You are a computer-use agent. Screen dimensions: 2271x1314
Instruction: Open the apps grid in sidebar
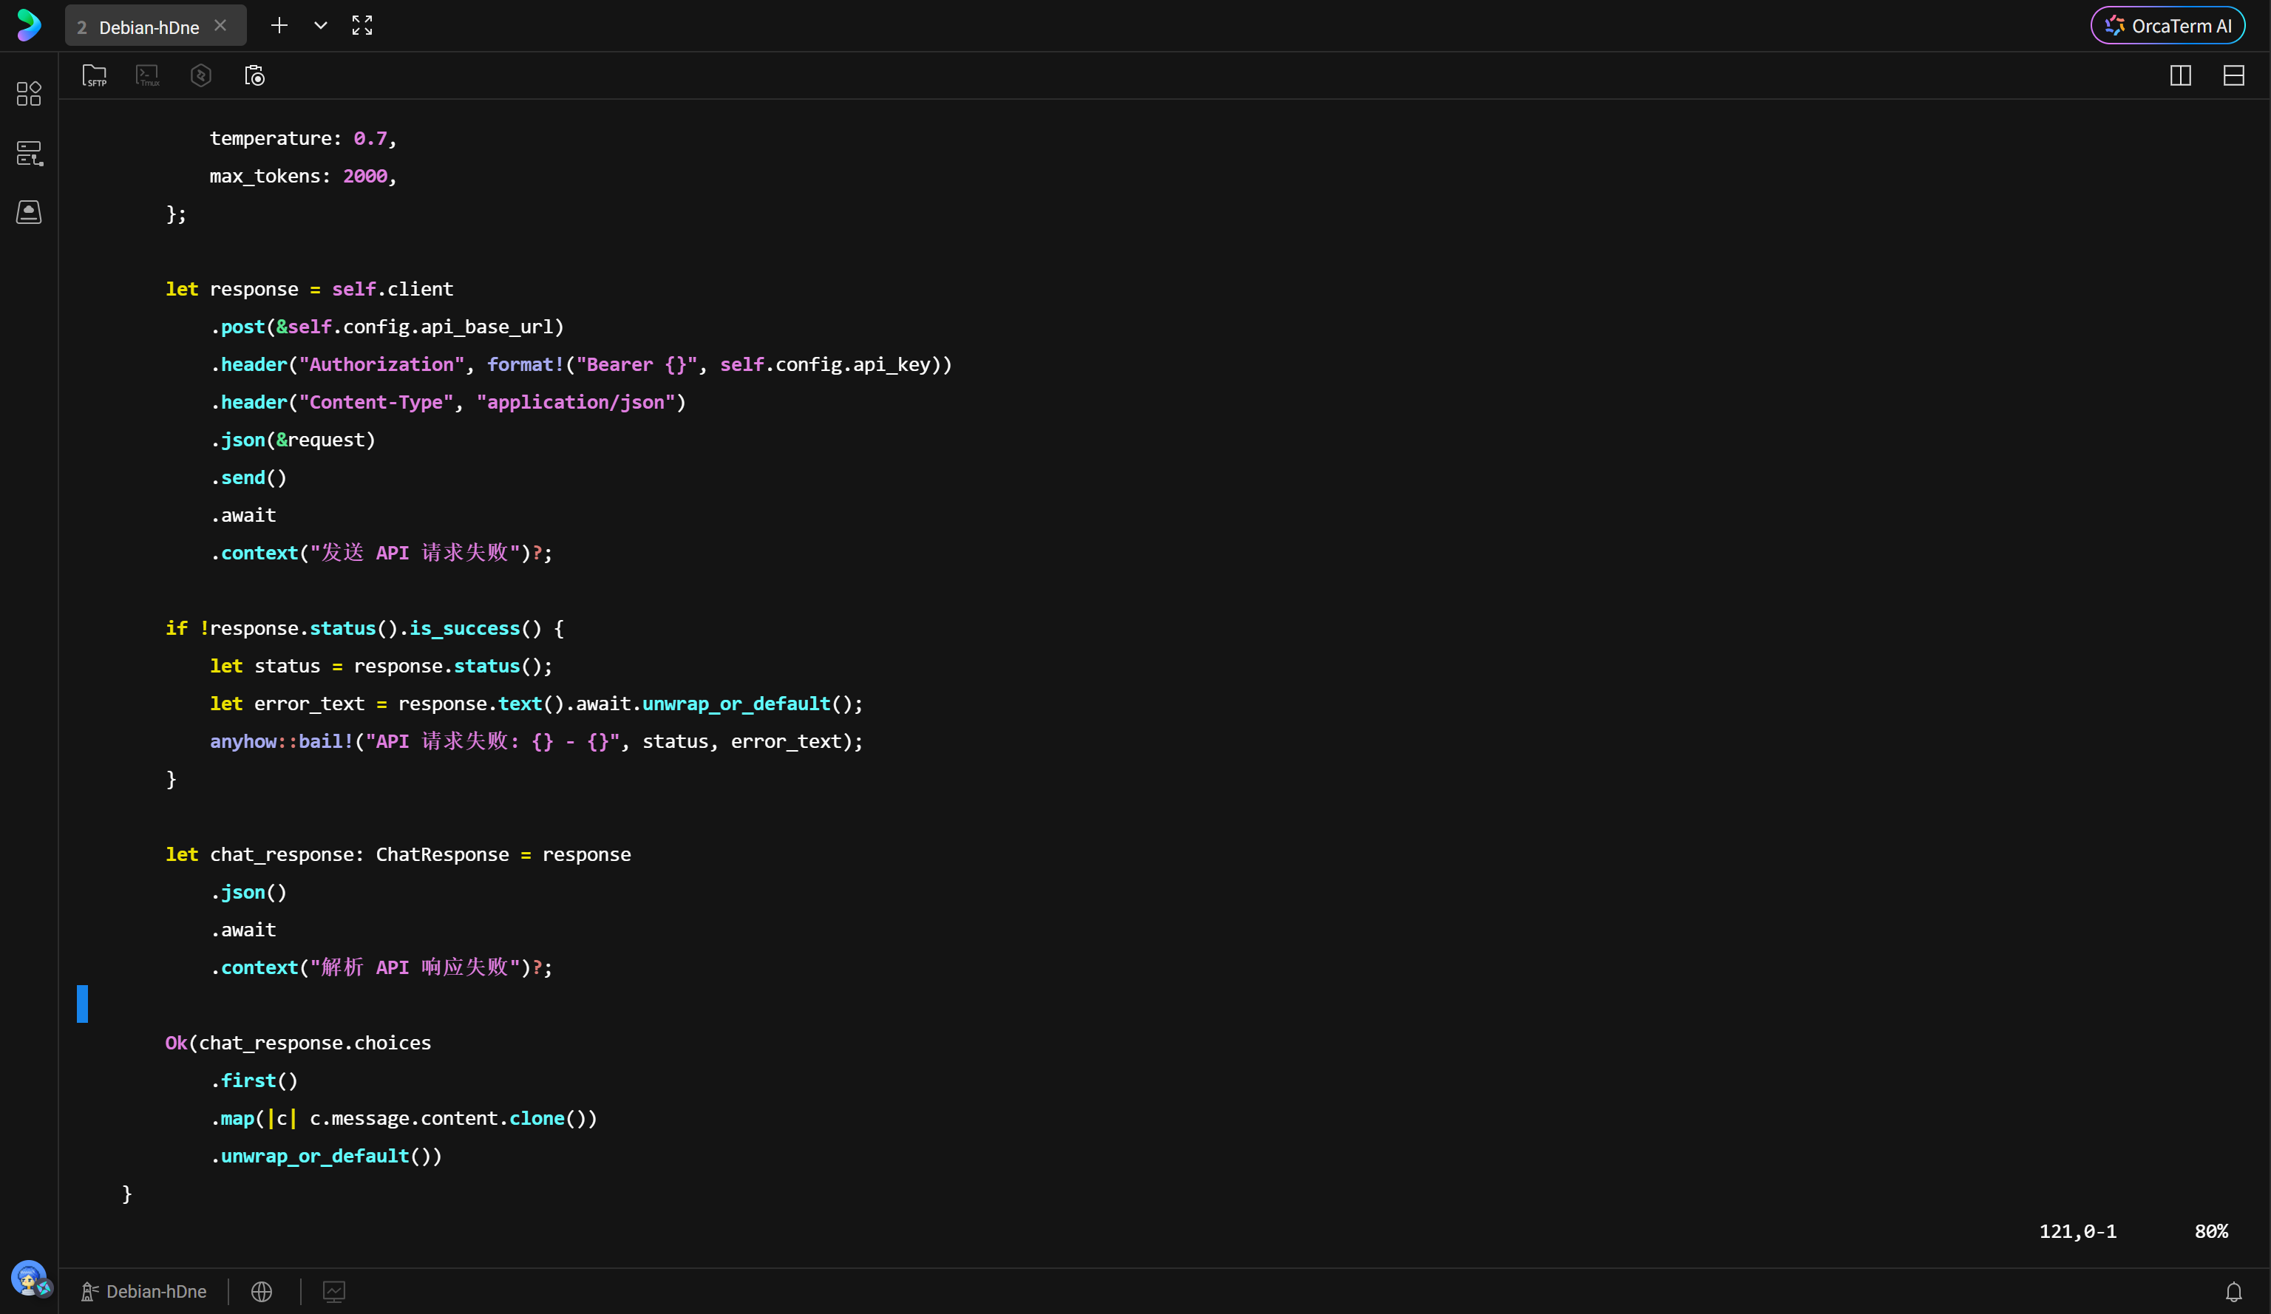click(x=29, y=94)
